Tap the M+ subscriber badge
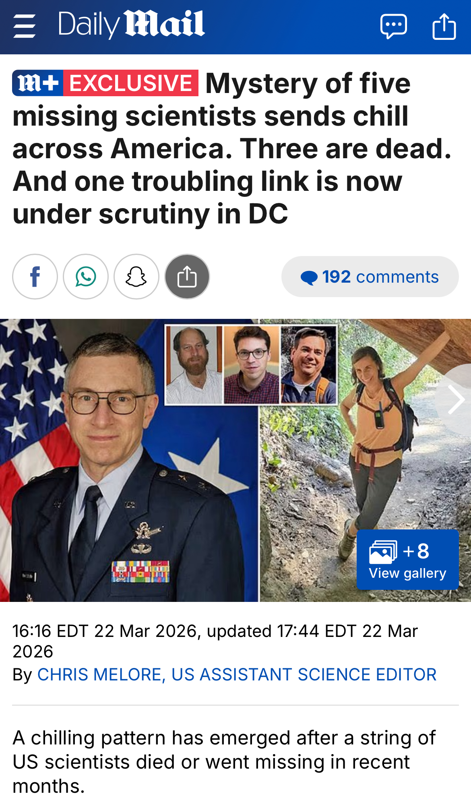 38,83
